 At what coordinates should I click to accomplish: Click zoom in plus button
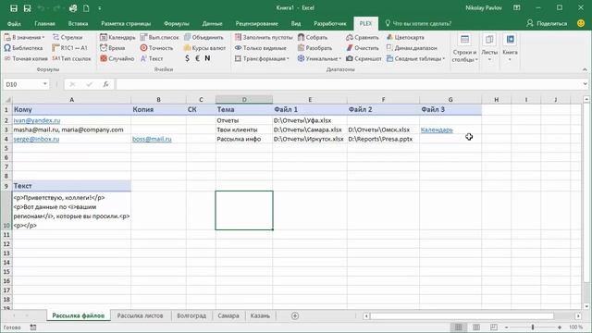tap(560, 327)
